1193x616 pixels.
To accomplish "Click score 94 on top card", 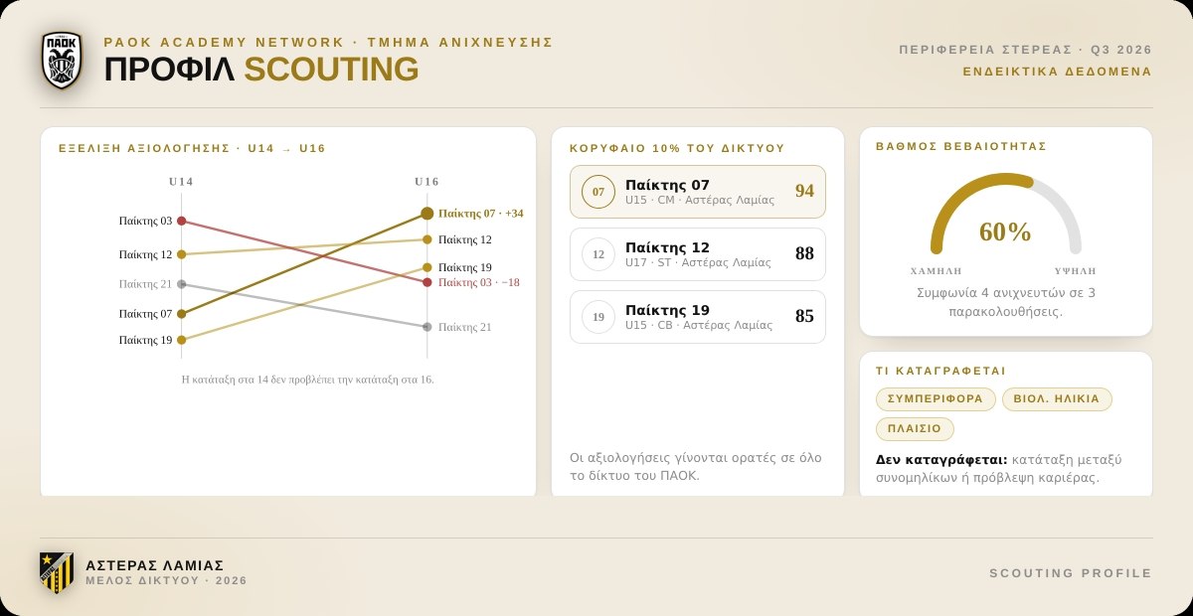I will [x=804, y=191].
